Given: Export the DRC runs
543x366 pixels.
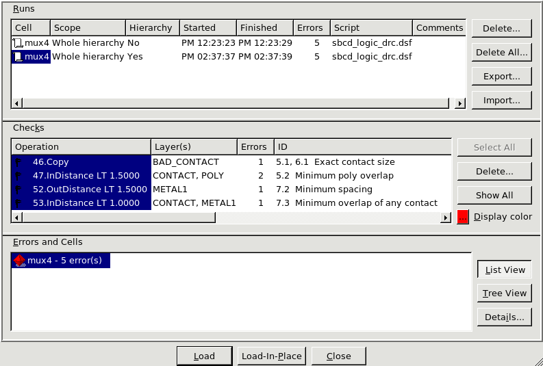Looking at the screenshot, I should click(x=501, y=77).
